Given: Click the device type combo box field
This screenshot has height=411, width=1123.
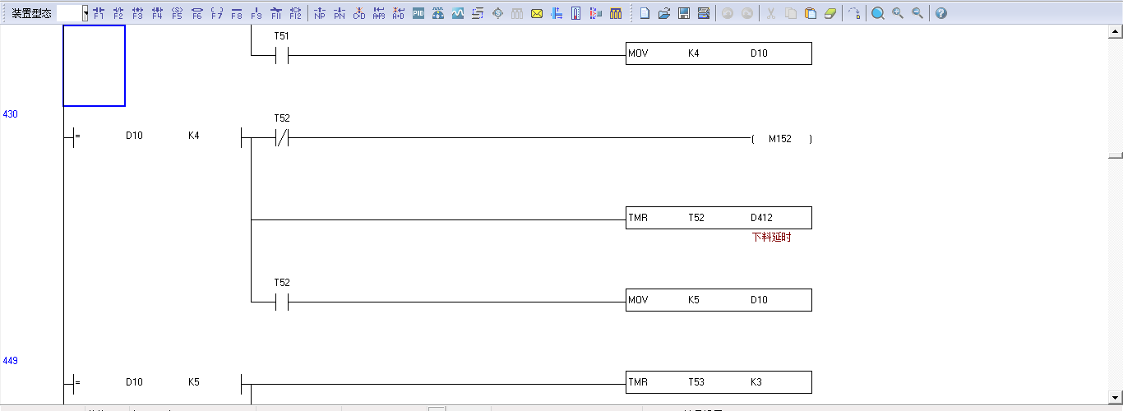Looking at the screenshot, I should (x=69, y=13).
